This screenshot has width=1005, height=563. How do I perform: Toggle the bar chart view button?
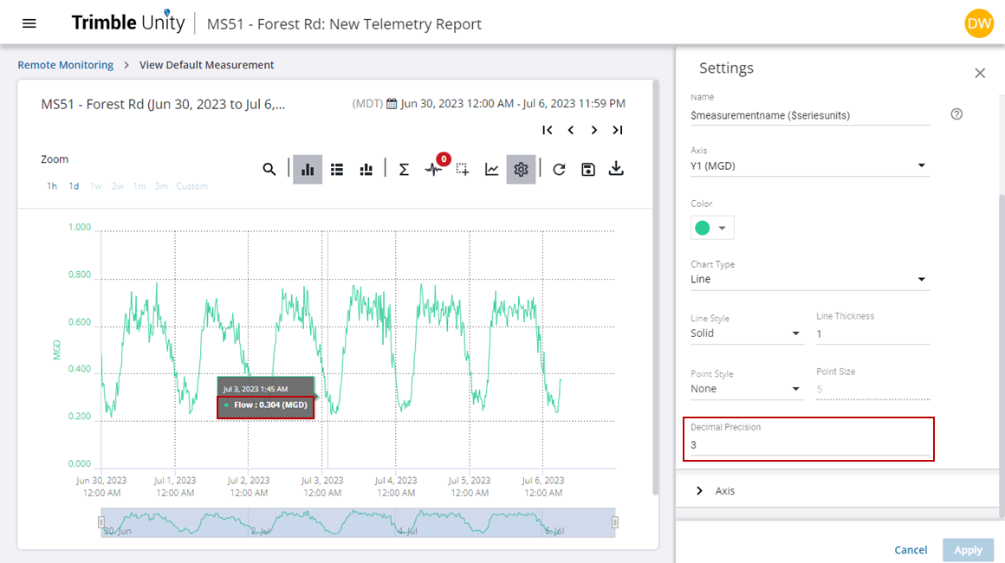pyautogui.click(x=308, y=170)
